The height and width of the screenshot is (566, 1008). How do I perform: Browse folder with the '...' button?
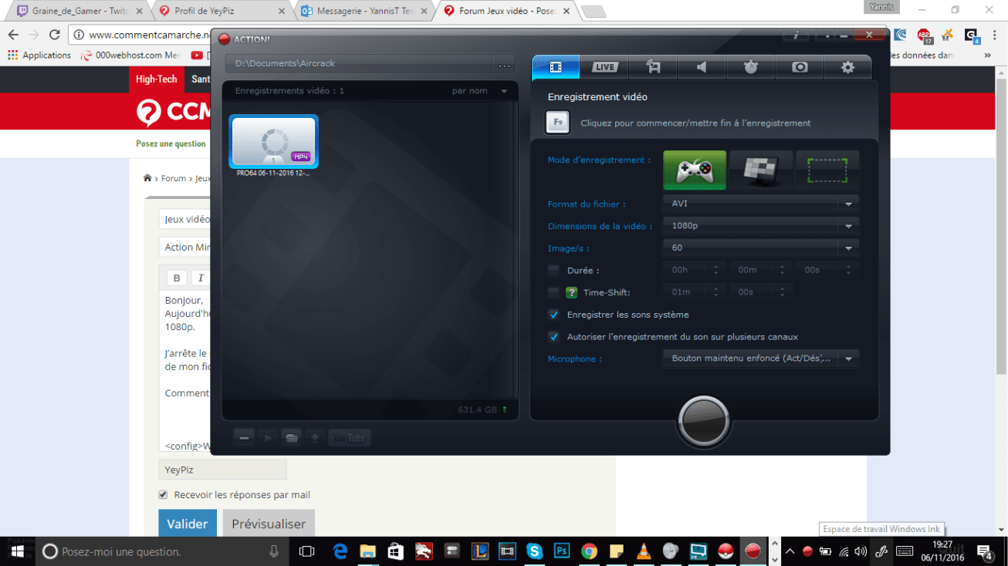pyautogui.click(x=504, y=65)
